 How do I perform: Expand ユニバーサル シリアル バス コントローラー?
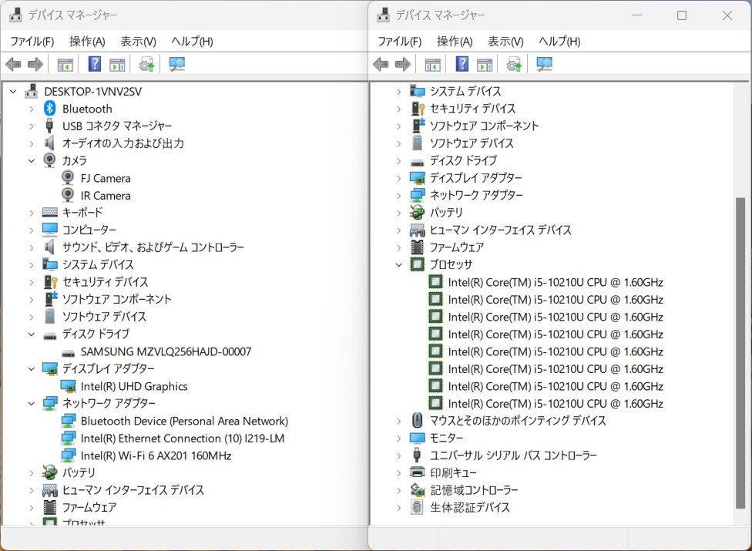(x=399, y=455)
